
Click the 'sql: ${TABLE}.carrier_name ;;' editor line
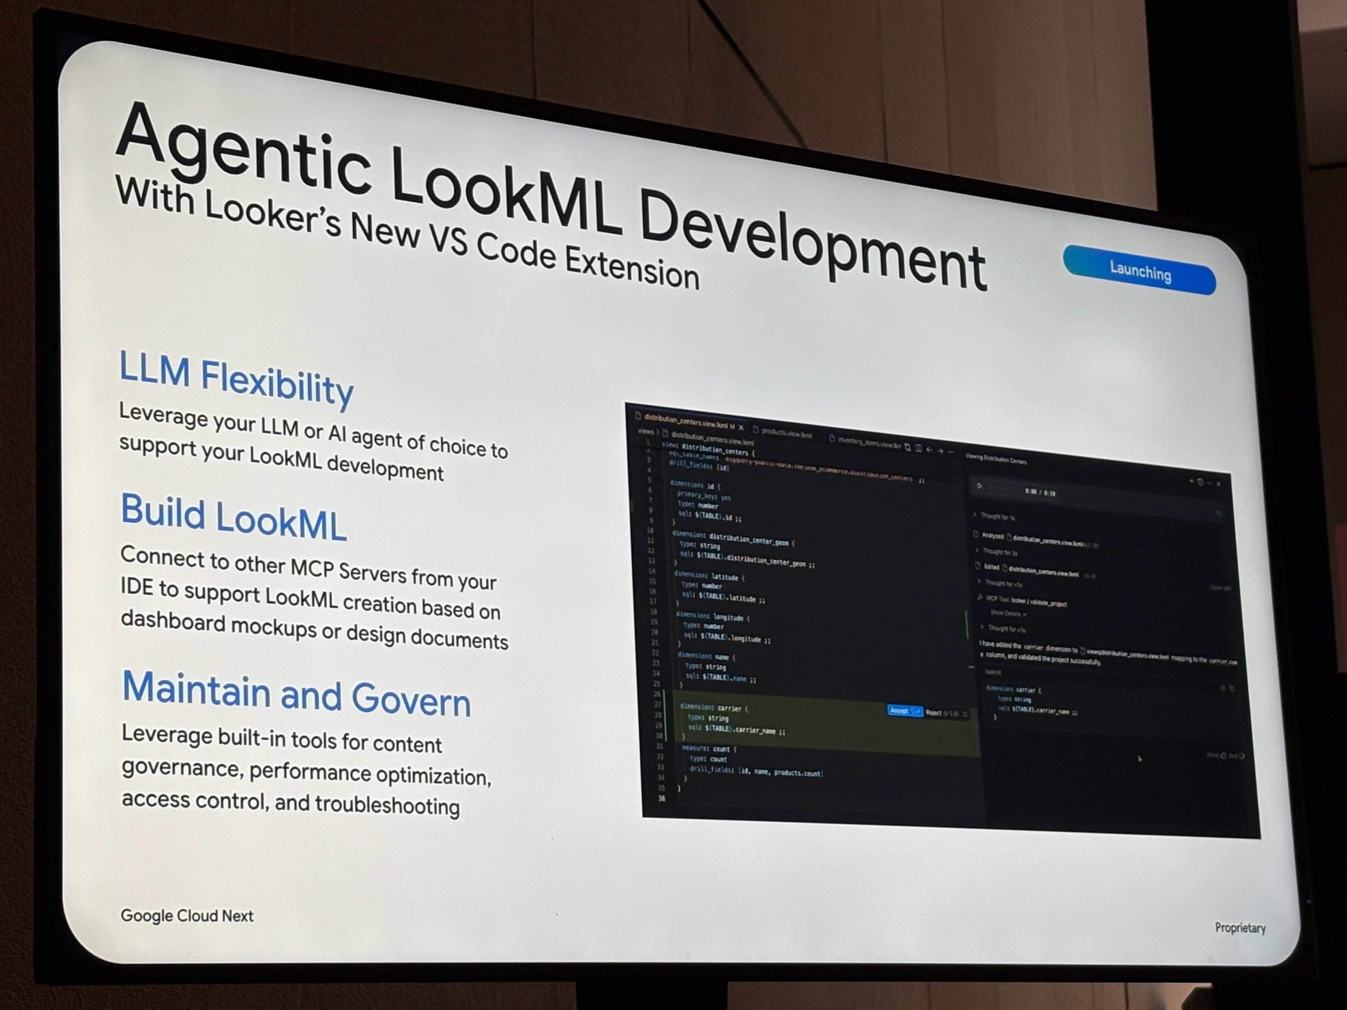coord(736,730)
